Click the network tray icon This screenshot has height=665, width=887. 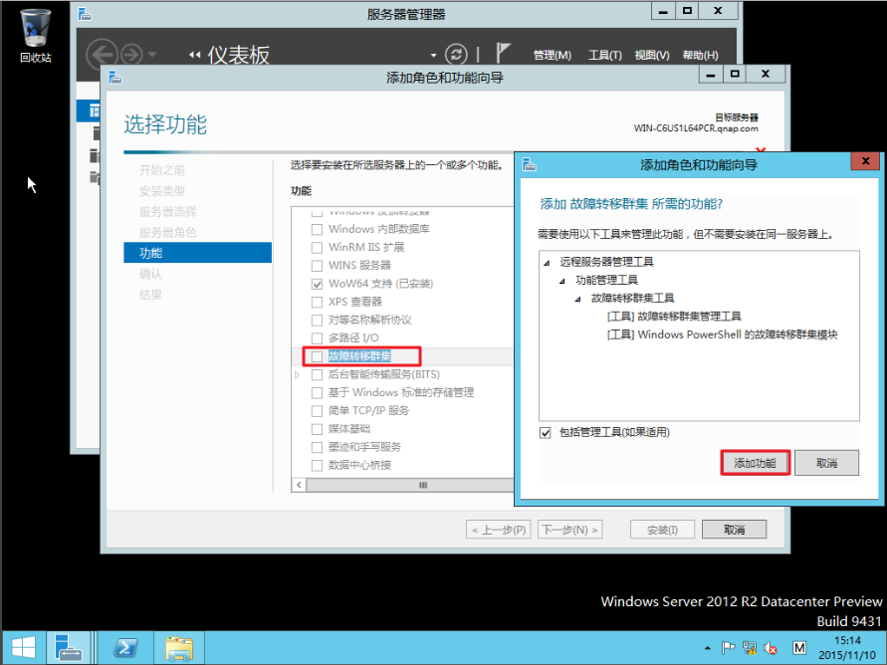pos(750,648)
